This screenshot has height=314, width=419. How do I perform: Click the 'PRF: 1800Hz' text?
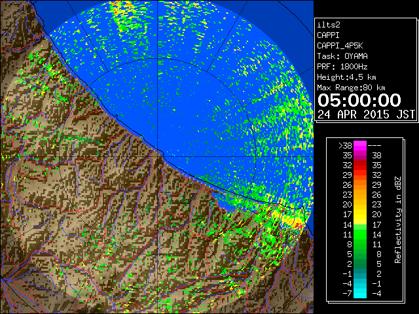click(342, 67)
